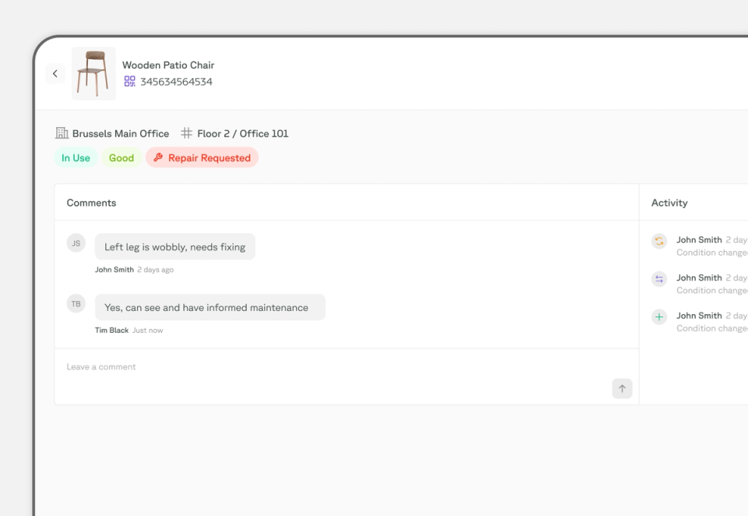Click the wrench icon in Repair Requested
Viewport: 748px width, 516px height.
pos(158,157)
